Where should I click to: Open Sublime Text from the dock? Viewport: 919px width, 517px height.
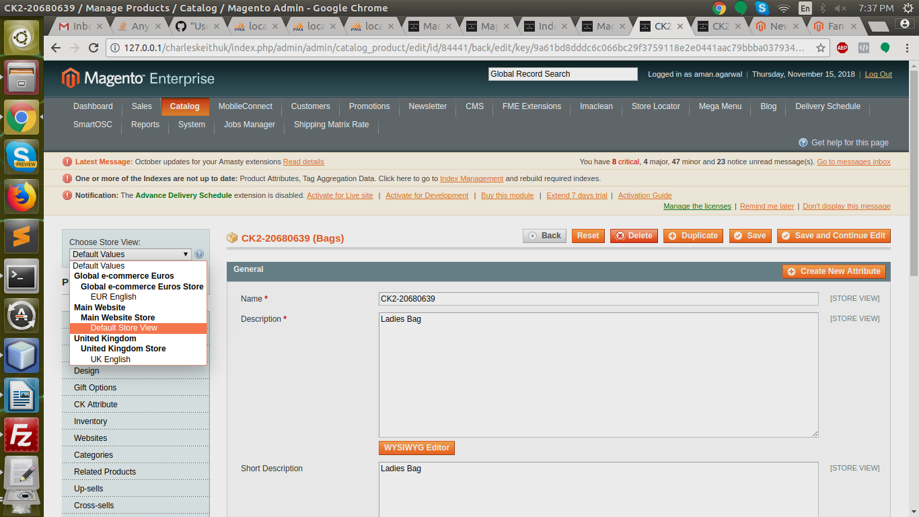[x=21, y=236]
